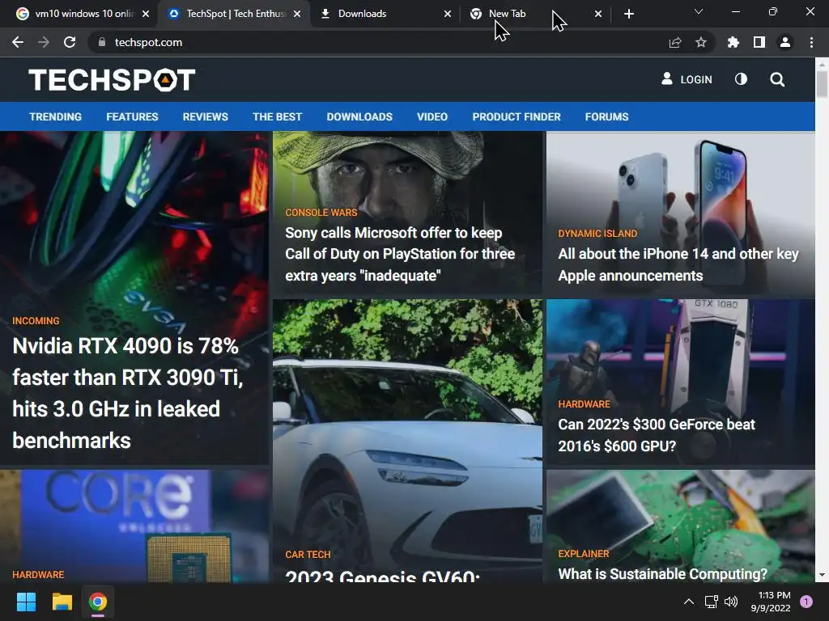Open the Chrome side panel

759,42
